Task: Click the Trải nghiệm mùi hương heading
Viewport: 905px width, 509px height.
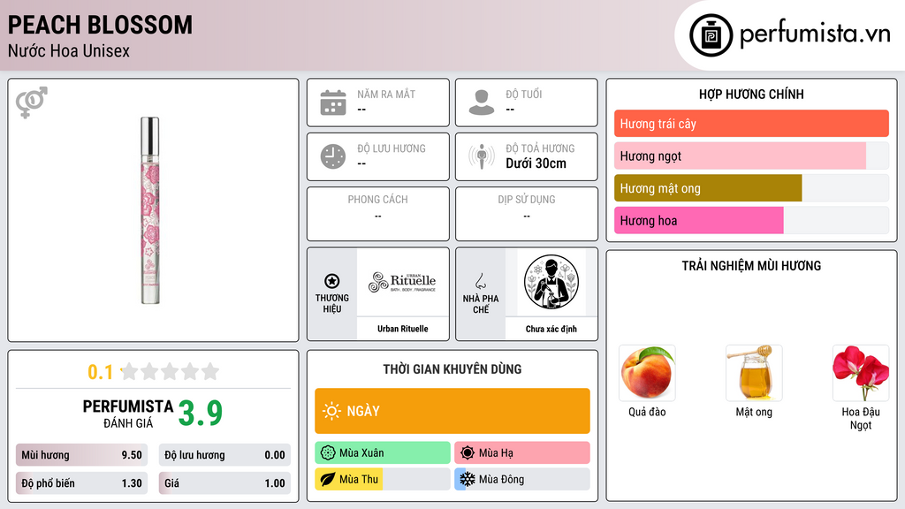Action: (751, 266)
